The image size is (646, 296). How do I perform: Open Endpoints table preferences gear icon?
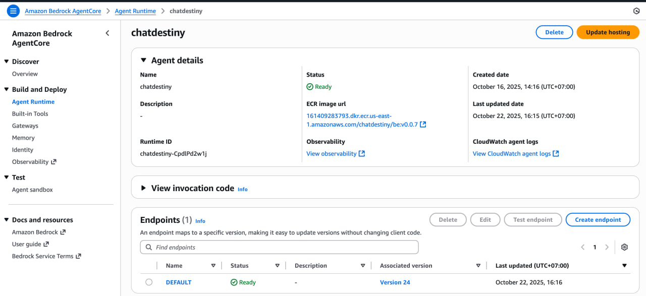click(624, 247)
